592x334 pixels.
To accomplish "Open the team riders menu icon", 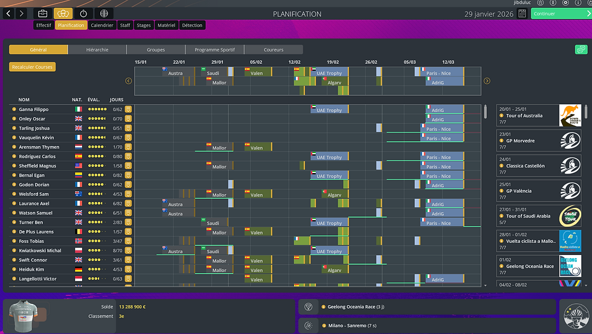I will (63, 14).
